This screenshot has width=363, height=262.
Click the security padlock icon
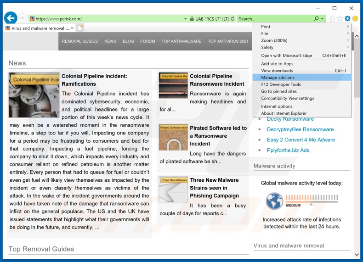click(192, 19)
